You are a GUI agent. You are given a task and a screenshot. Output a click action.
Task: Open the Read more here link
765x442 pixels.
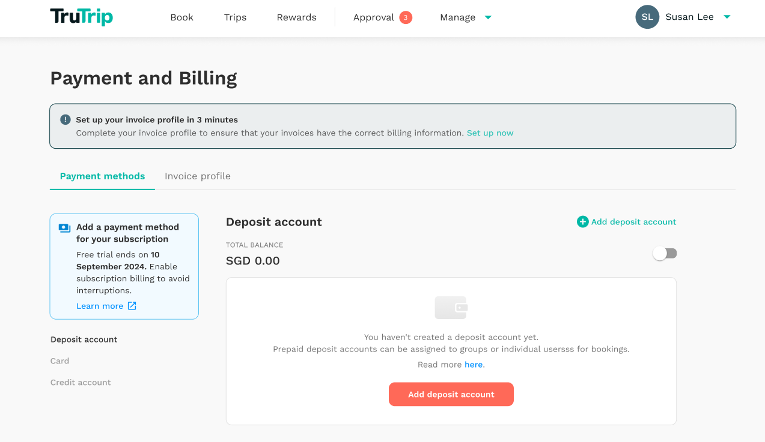pos(474,364)
